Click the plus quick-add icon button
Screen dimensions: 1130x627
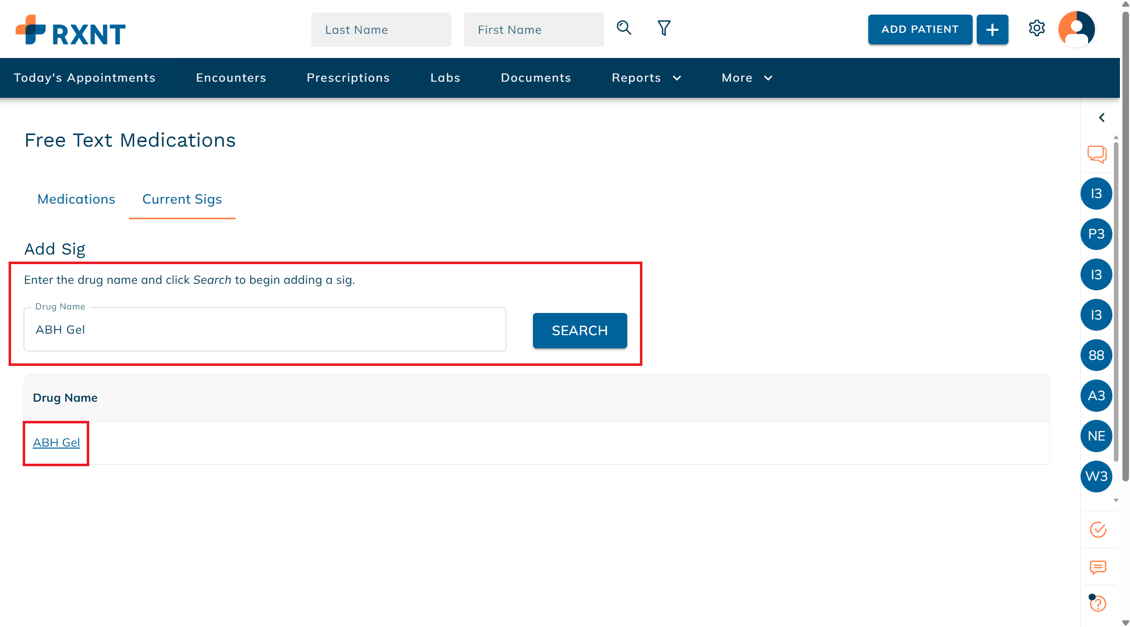992,30
